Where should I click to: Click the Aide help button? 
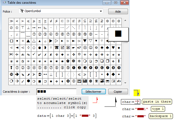(x=118, y=12)
